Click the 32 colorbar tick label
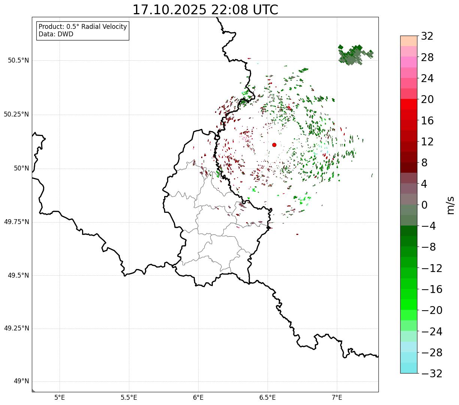Screen dimensions: 459x405 pos(427,36)
